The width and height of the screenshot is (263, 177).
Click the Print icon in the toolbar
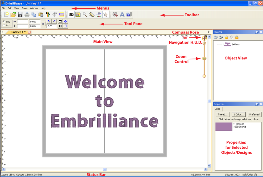click(27, 14)
